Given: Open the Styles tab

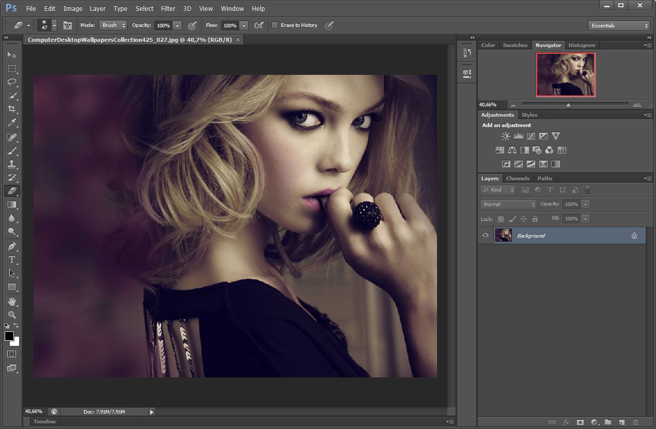Looking at the screenshot, I should click(x=529, y=115).
